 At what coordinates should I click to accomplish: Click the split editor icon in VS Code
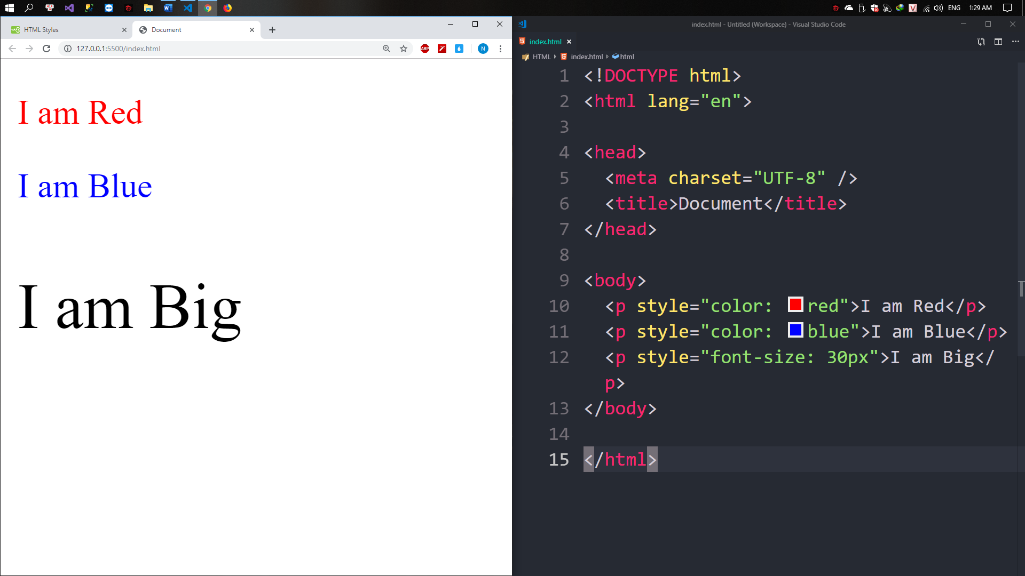[x=998, y=42]
